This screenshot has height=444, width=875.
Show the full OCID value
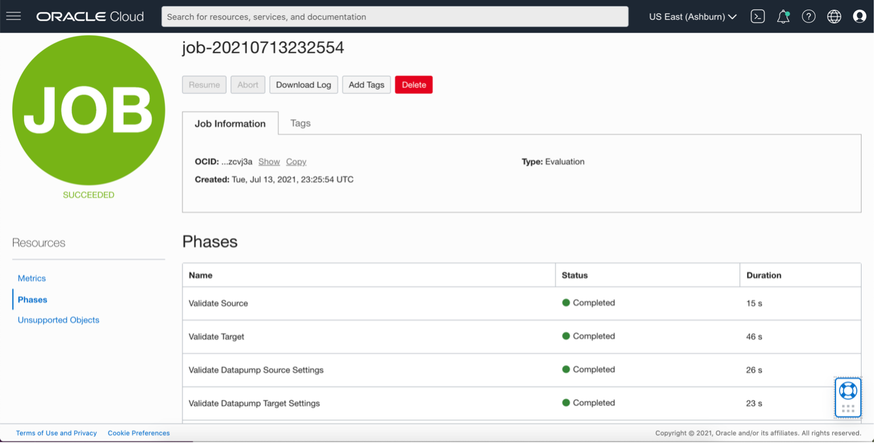pos(269,161)
